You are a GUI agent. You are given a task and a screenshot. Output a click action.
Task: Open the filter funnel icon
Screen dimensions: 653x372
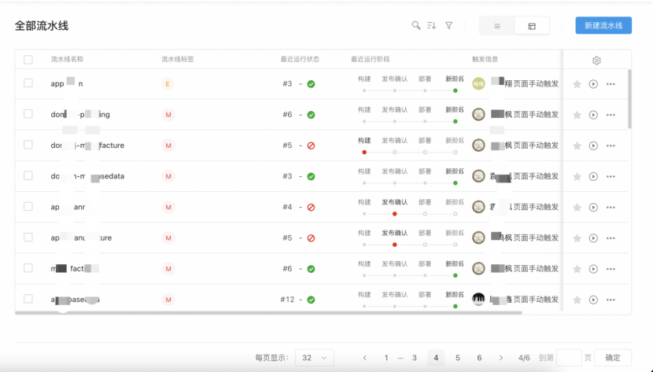448,25
